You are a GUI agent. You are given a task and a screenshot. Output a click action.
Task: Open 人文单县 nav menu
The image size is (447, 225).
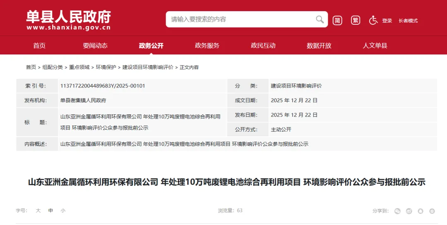click(375, 45)
